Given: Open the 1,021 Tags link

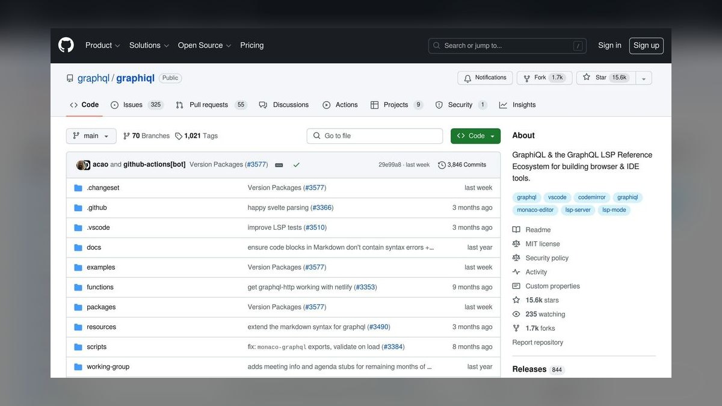Looking at the screenshot, I should click(196, 136).
